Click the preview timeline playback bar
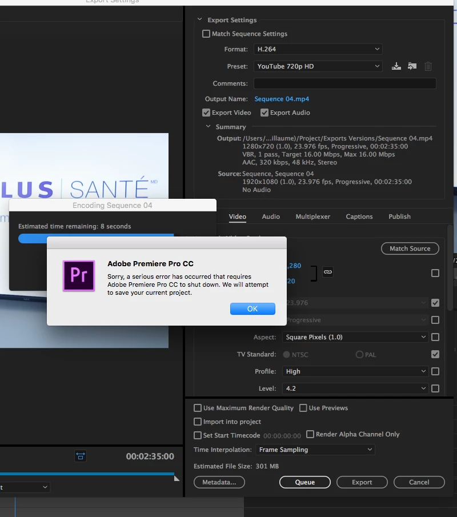This screenshot has width=457, height=517. [x=87, y=474]
